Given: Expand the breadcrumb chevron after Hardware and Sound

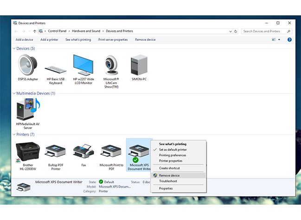Looking at the screenshot, I should point(103,31).
